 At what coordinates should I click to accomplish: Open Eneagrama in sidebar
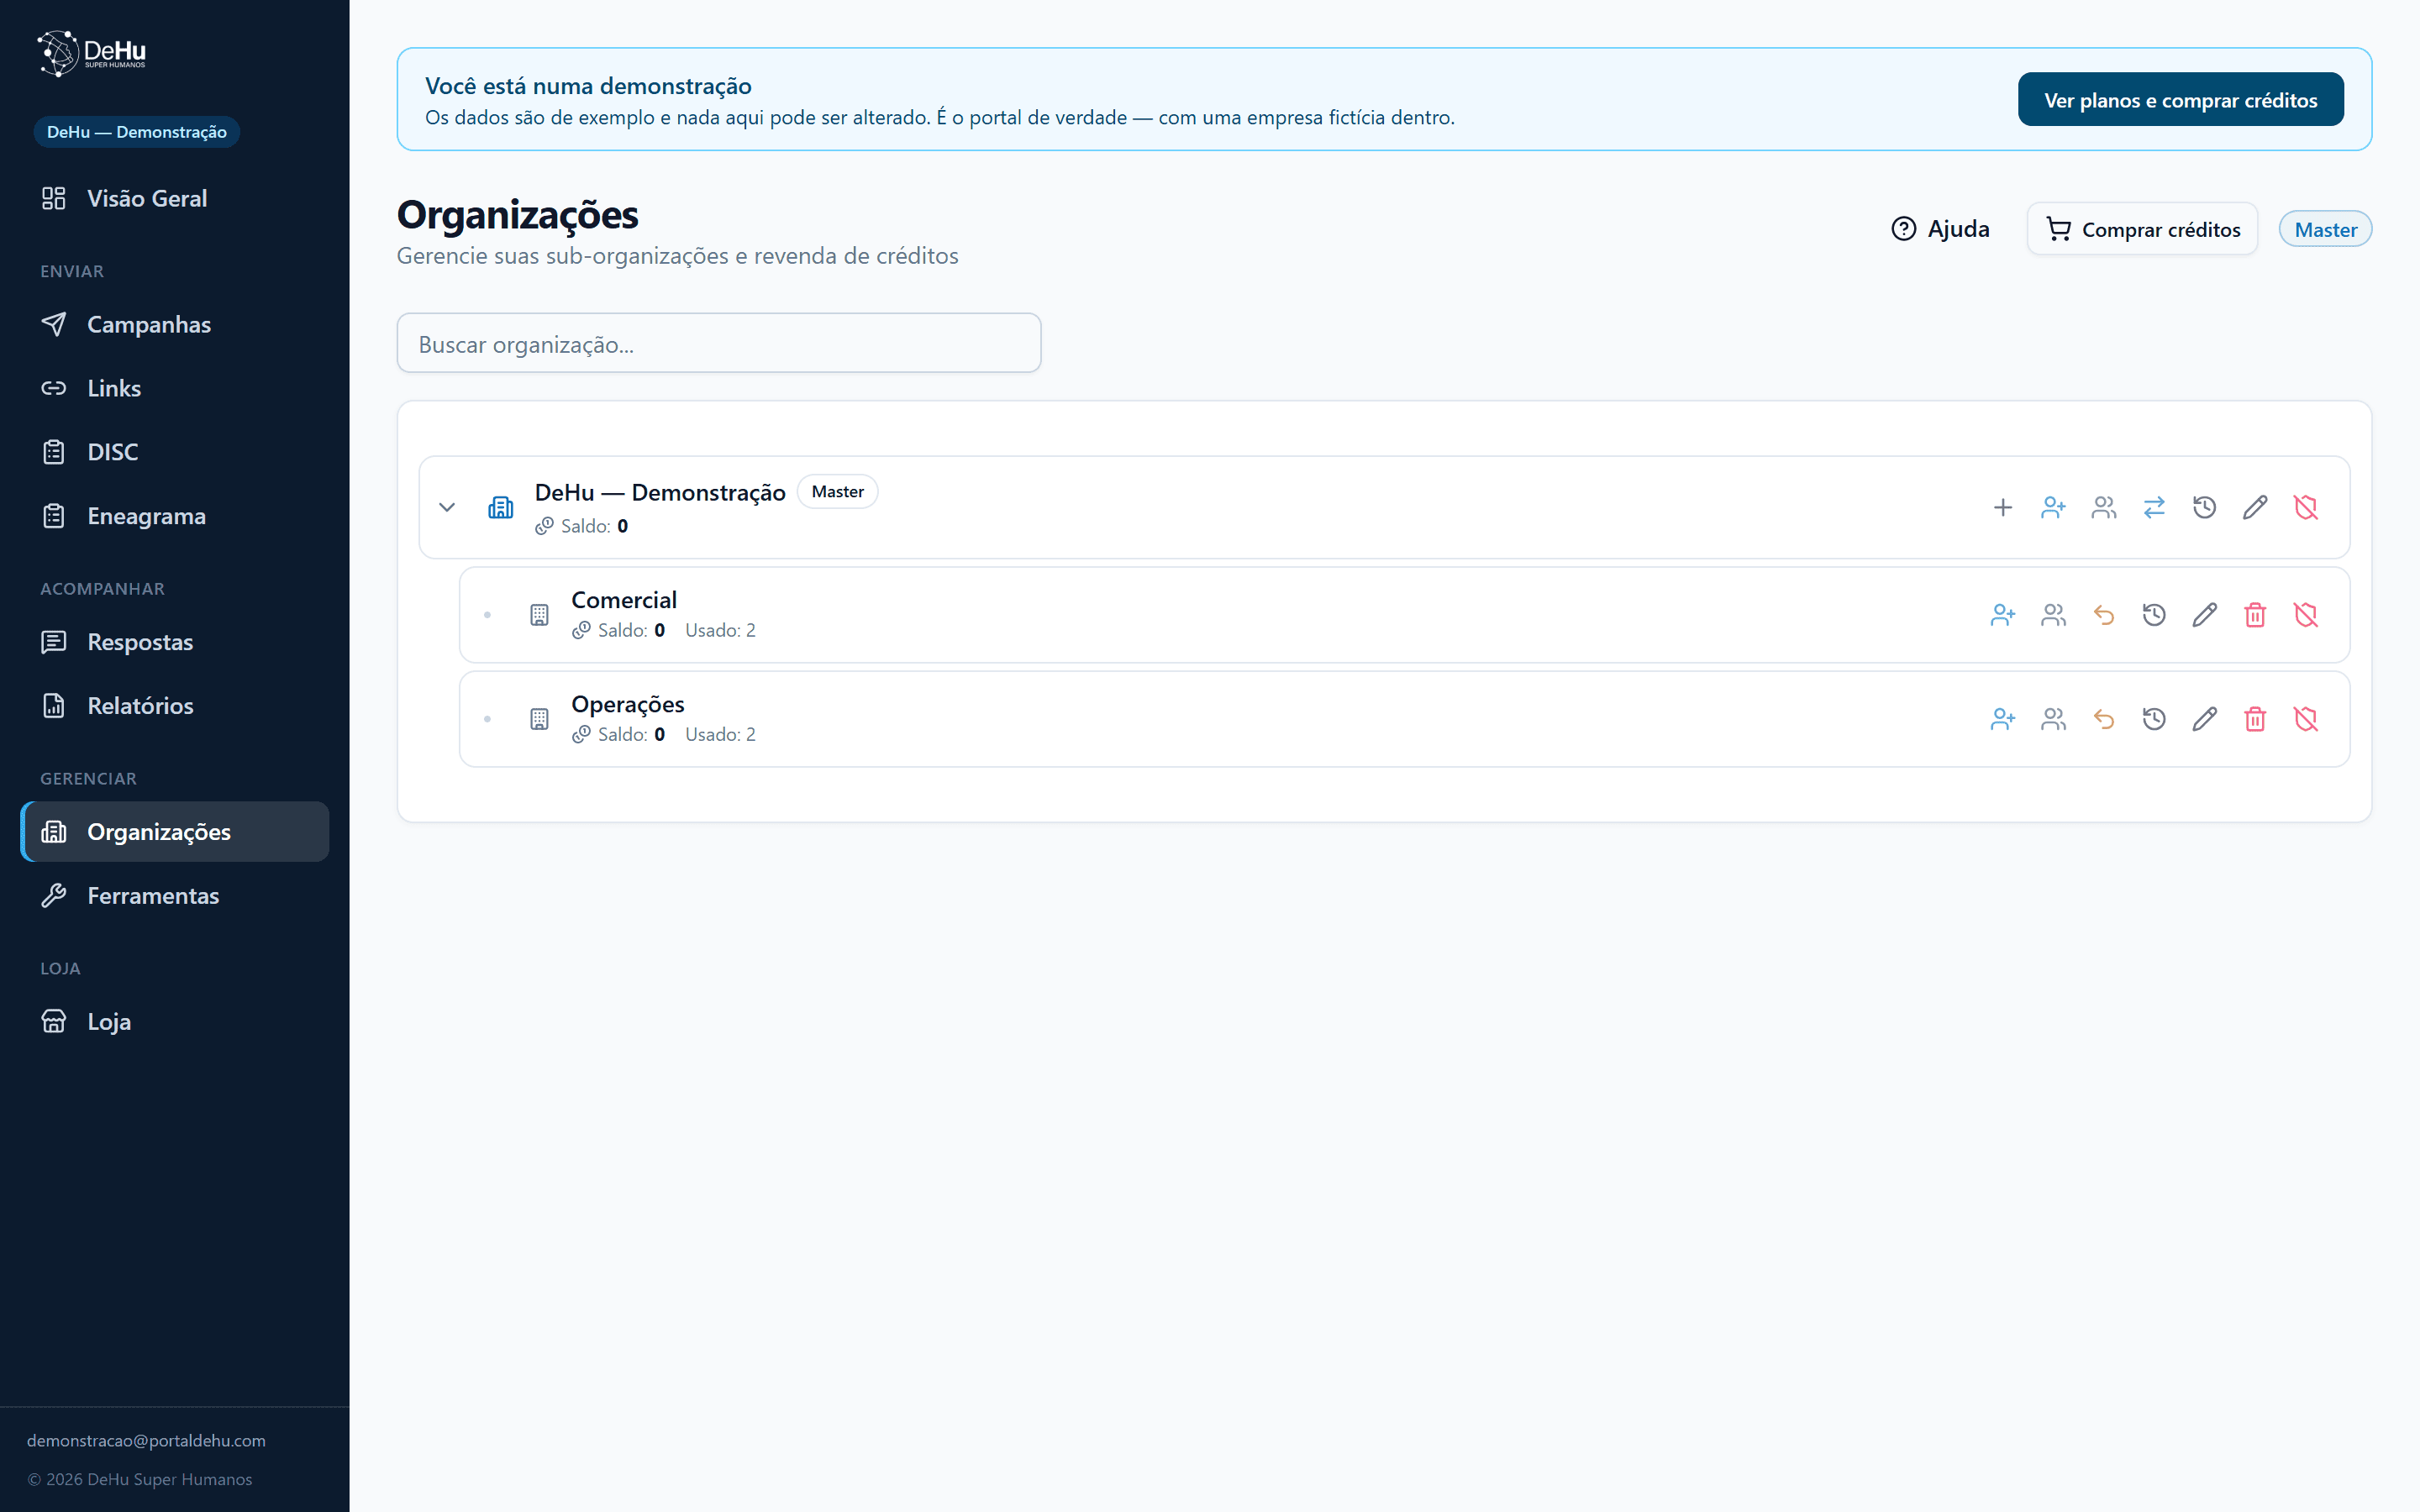click(174, 516)
